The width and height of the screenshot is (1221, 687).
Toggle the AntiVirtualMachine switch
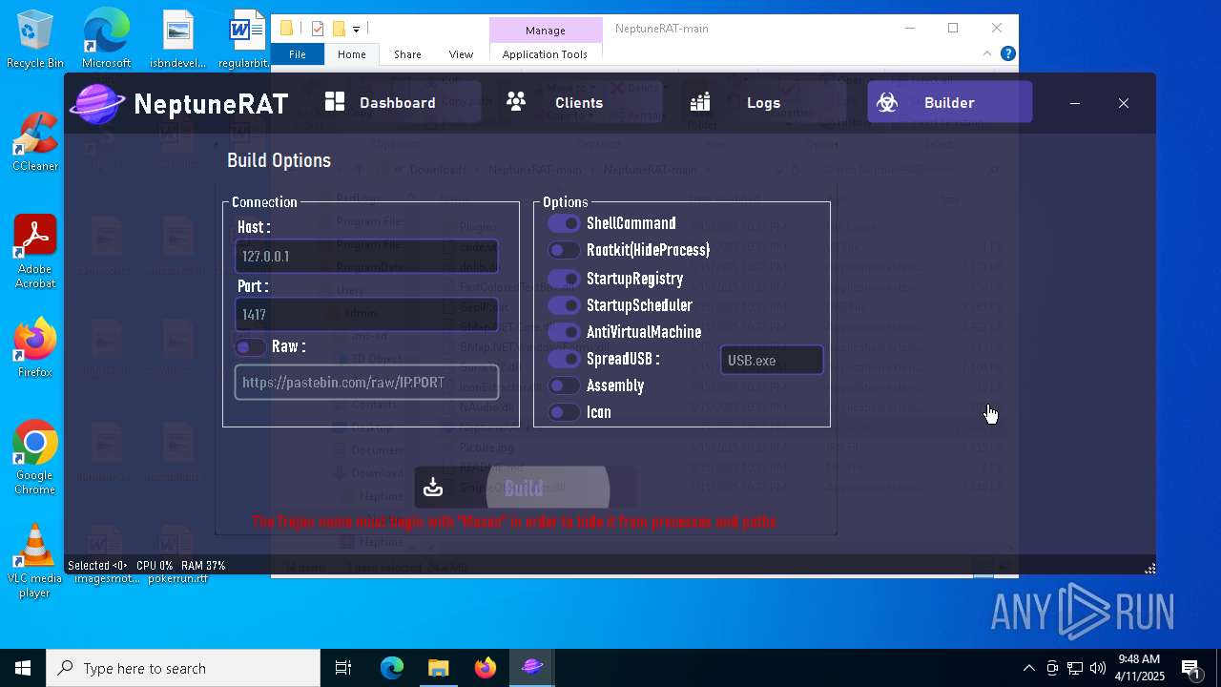(x=564, y=332)
